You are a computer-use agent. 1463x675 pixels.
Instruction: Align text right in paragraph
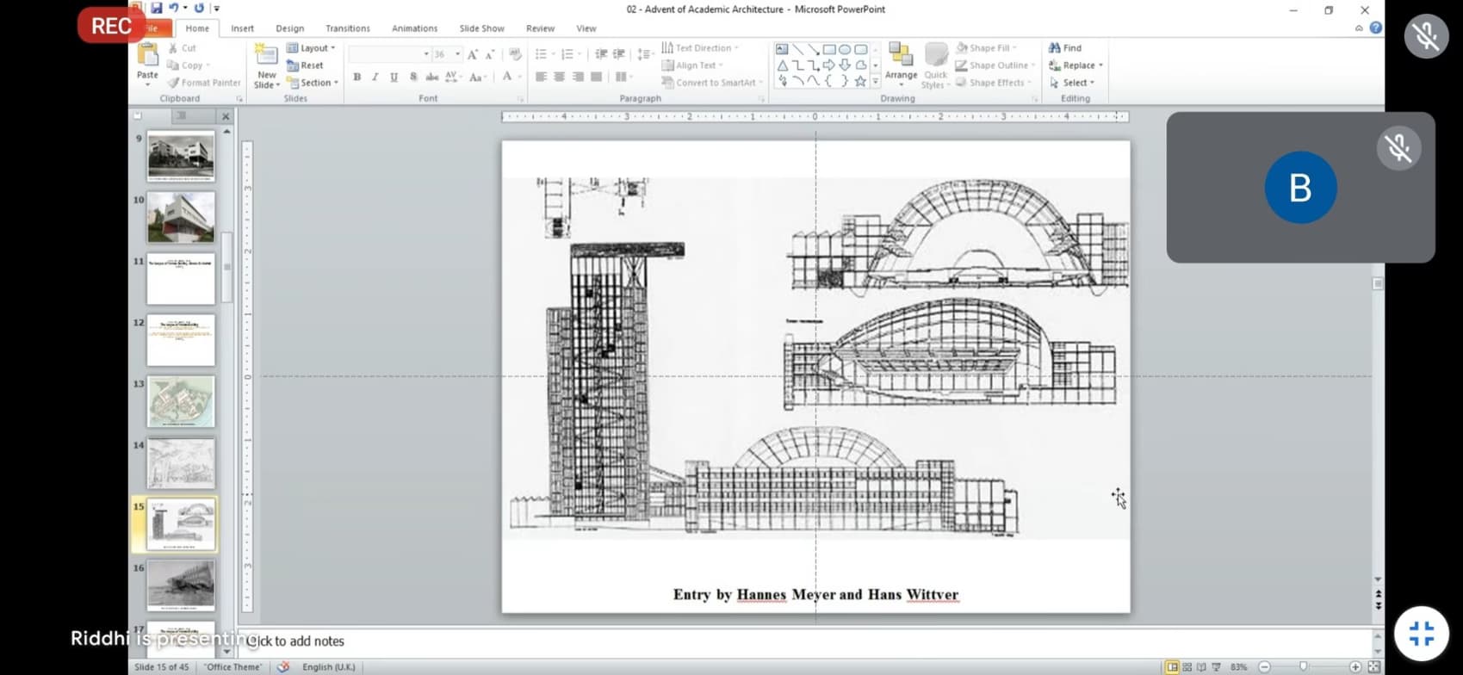[x=578, y=77]
